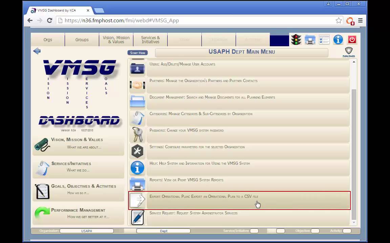Open Document Management row
Viewport: 390px width, 243px height.
248,101
